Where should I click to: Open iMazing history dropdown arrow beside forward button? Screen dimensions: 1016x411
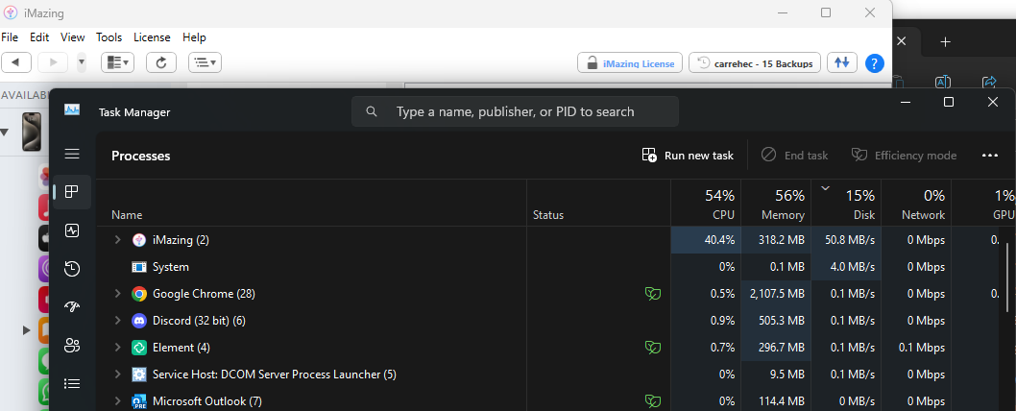click(x=82, y=62)
